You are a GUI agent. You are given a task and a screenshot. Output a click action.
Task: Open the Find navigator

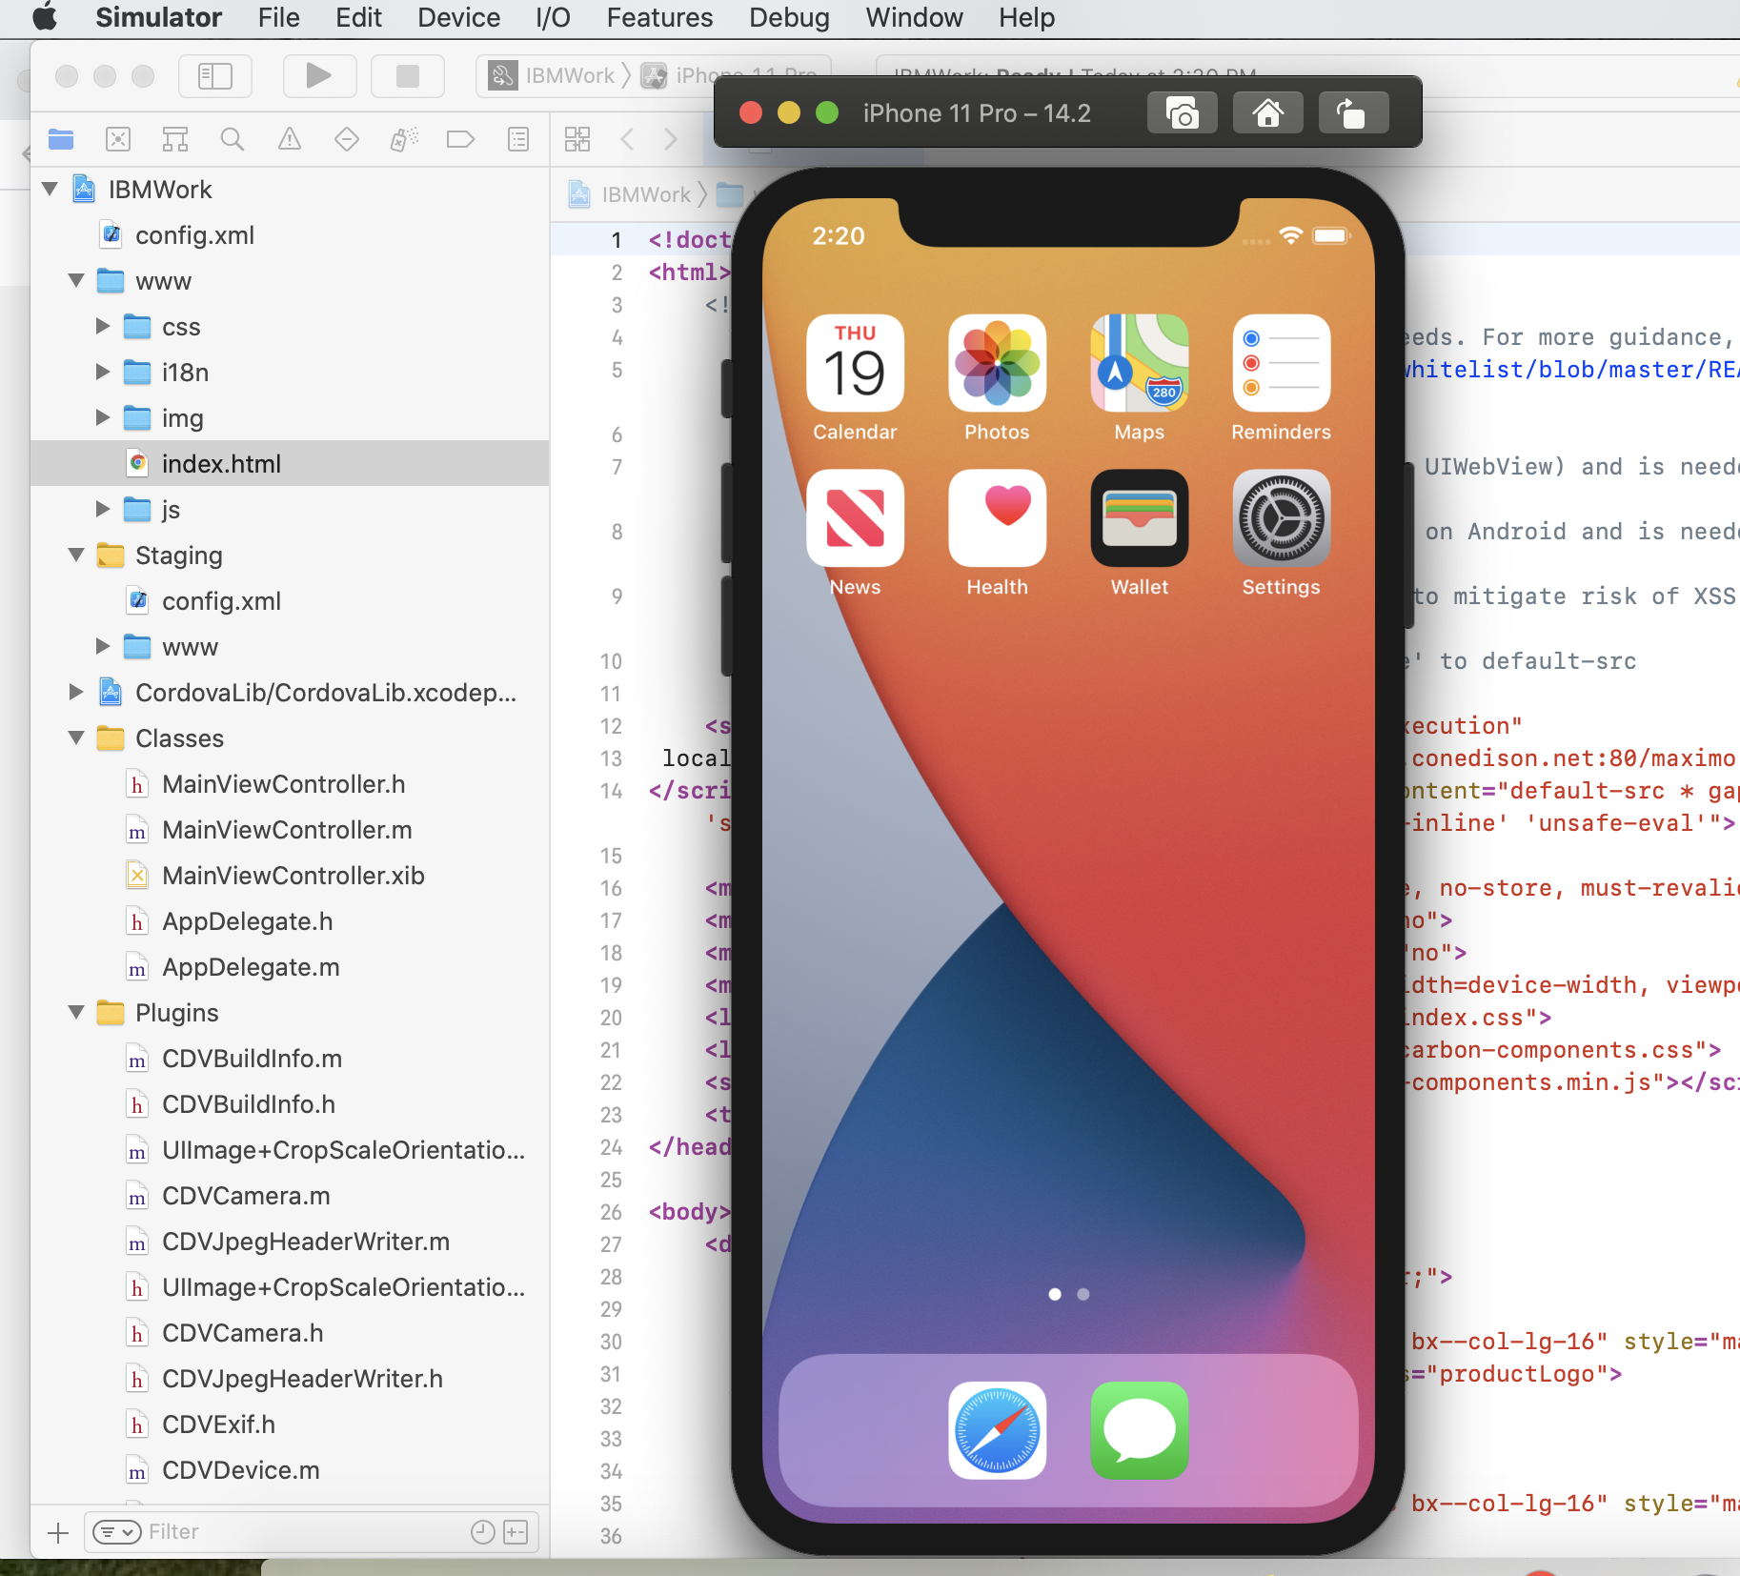tap(233, 139)
